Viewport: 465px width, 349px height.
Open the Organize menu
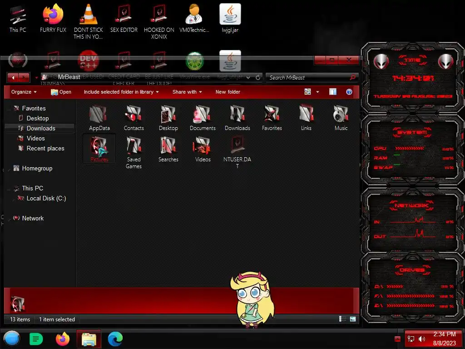(24, 92)
